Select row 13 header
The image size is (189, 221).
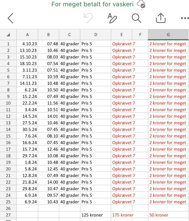[x=8, y=123]
